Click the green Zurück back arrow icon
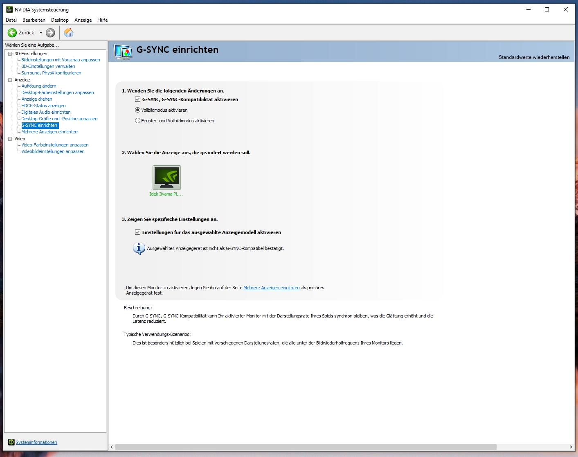 coord(12,33)
